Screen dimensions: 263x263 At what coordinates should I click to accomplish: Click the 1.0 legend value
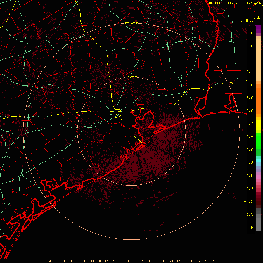click(250, 176)
